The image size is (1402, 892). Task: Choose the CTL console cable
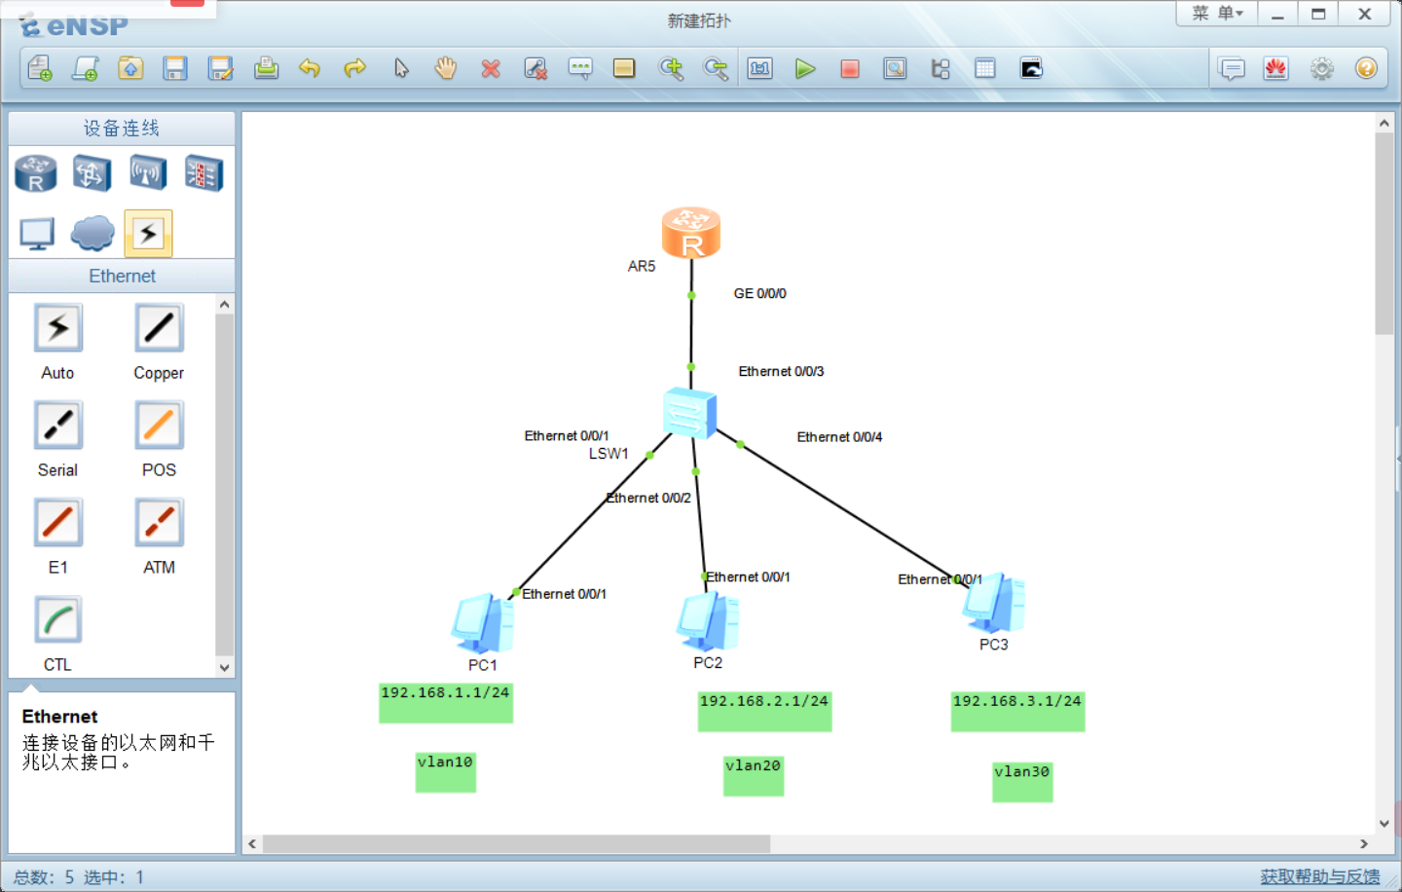tap(58, 620)
